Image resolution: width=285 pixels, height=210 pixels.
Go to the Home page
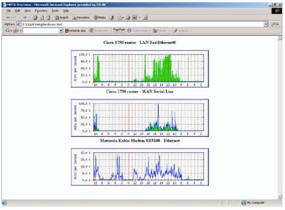click(48, 18)
